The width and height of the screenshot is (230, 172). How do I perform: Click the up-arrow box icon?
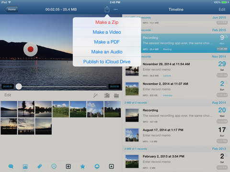click(x=111, y=166)
